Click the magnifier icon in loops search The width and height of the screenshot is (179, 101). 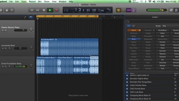click(128, 22)
